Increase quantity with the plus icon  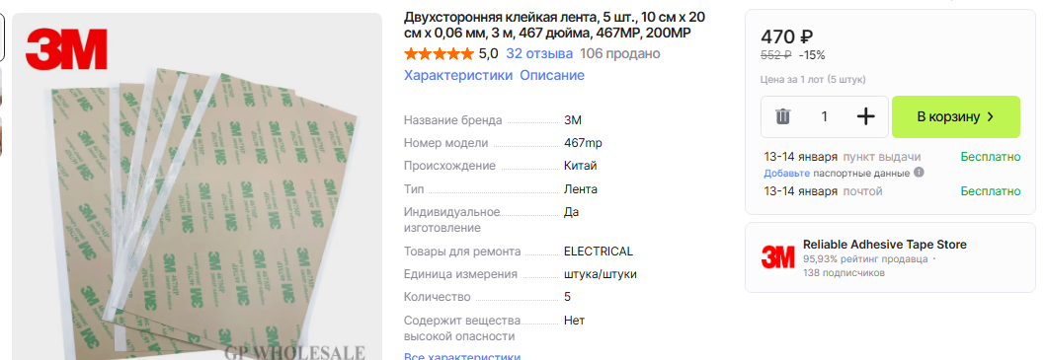click(865, 117)
